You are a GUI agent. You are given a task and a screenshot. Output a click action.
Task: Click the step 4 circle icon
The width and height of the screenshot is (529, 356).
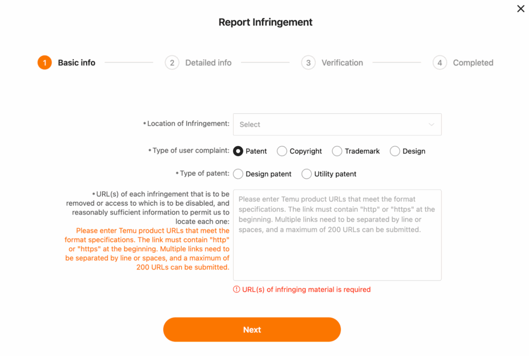coord(440,63)
